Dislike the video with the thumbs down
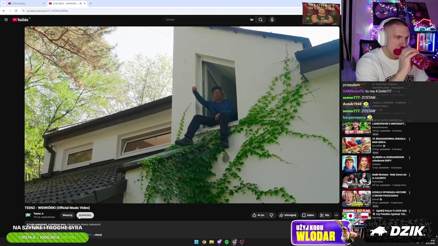438x246 pixels. (x=271, y=215)
